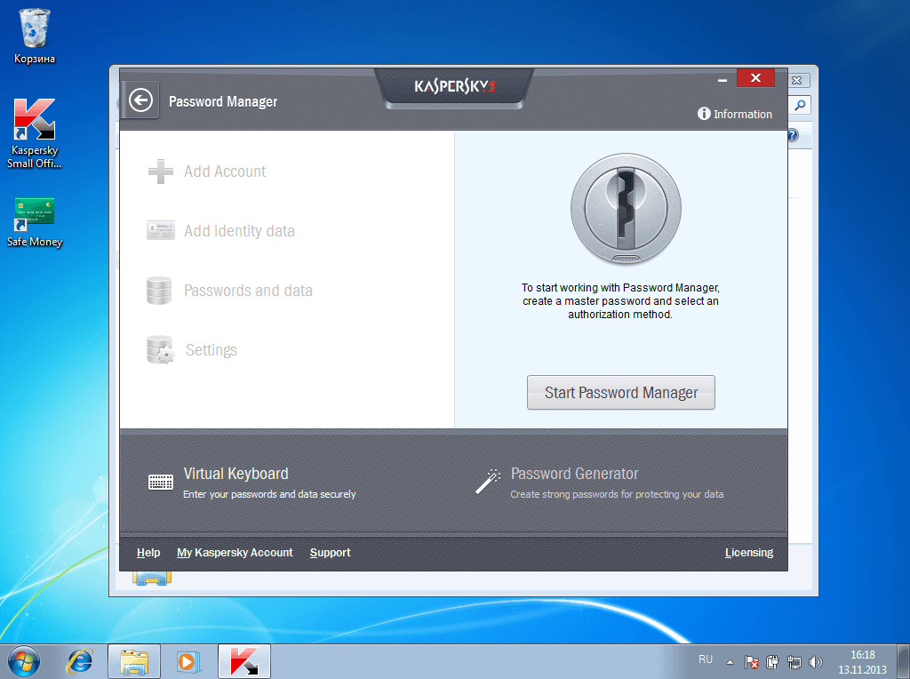Open Windows Media Player from the taskbar
Viewport: 910px width, 679px height.
click(x=188, y=661)
